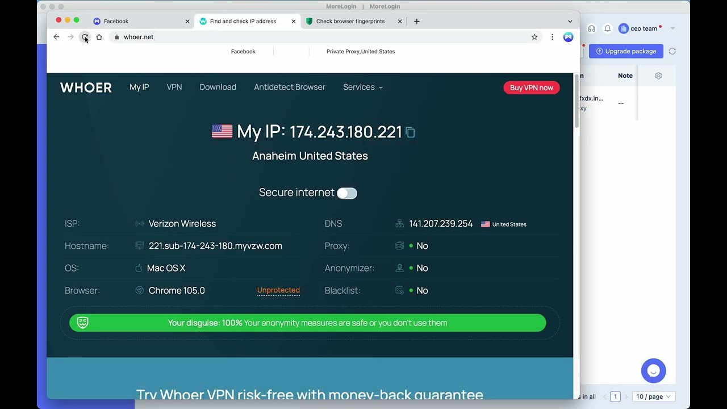
Task: Click the ceo team account name
Action: coord(644,28)
